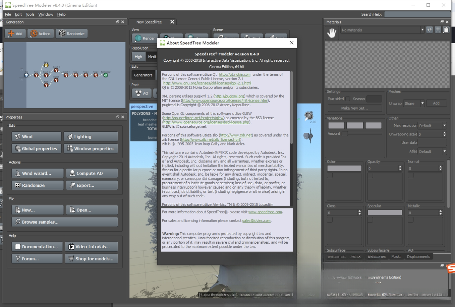Click Make New Set button
This screenshot has width=455, height=307.
pos(355,108)
